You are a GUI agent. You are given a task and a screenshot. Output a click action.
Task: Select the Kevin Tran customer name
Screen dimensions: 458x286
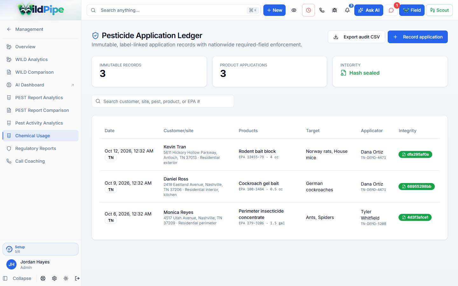tap(175, 147)
